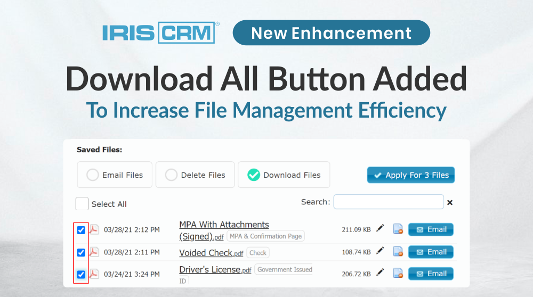
Task: Tick the Select All checkbox
Action: click(x=82, y=204)
